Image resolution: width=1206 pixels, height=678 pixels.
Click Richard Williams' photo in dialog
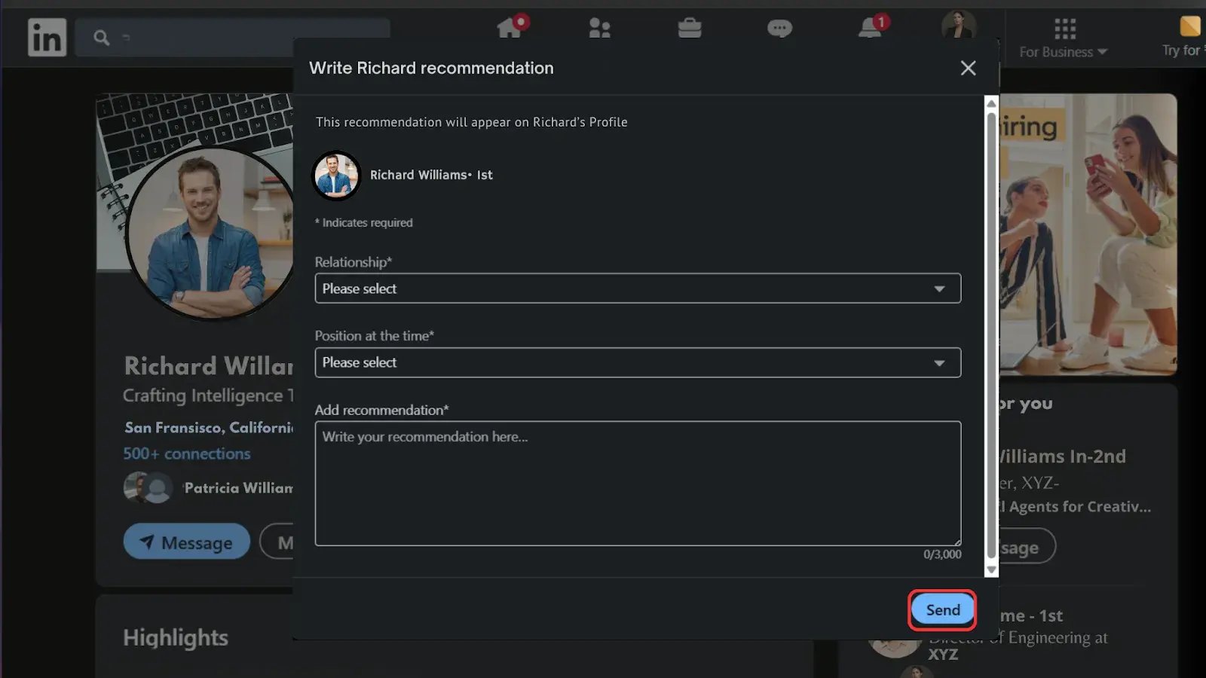coord(336,176)
